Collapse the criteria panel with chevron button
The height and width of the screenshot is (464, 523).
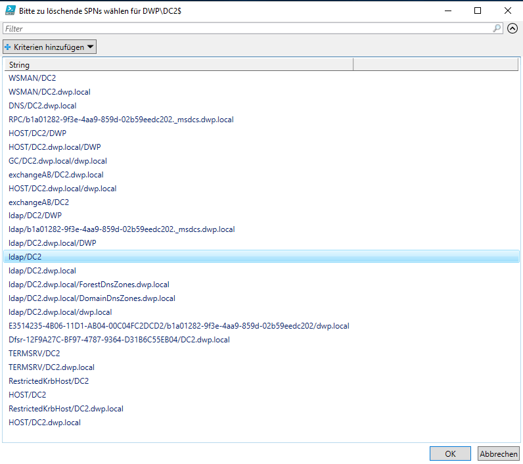pyautogui.click(x=512, y=29)
